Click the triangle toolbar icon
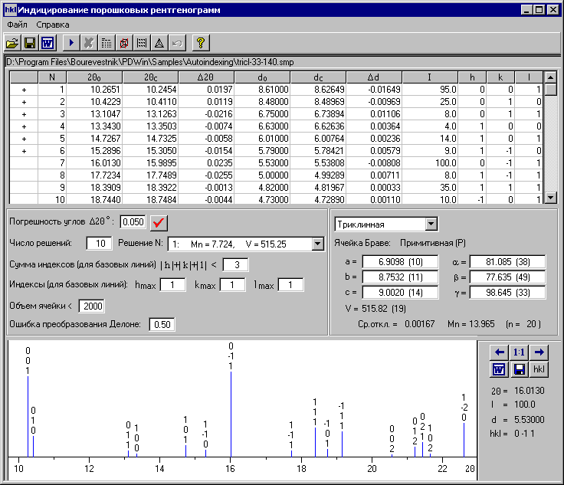The width and height of the screenshot is (564, 485). pos(159,43)
